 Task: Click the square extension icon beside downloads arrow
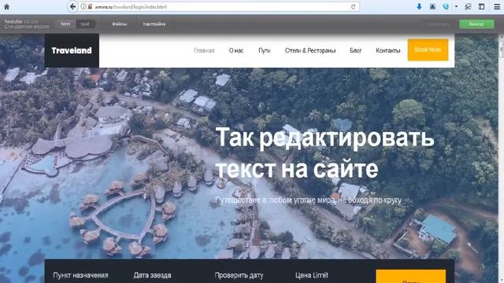click(432, 6)
